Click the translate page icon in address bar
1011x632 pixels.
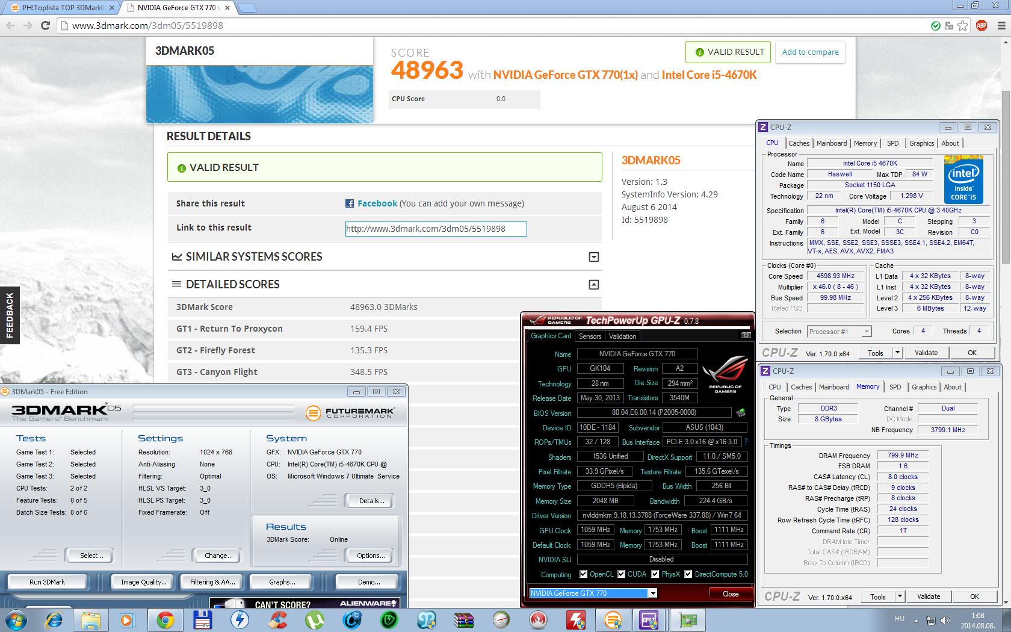coord(949,25)
